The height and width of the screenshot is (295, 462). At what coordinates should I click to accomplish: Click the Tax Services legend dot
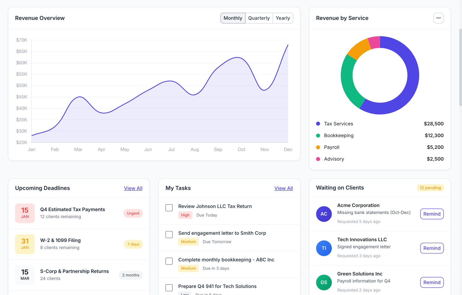[318, 124]
